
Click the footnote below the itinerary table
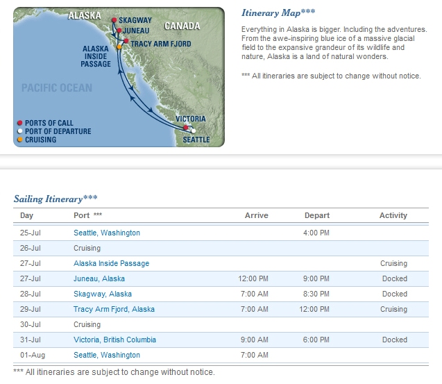(x=114, y=372)
